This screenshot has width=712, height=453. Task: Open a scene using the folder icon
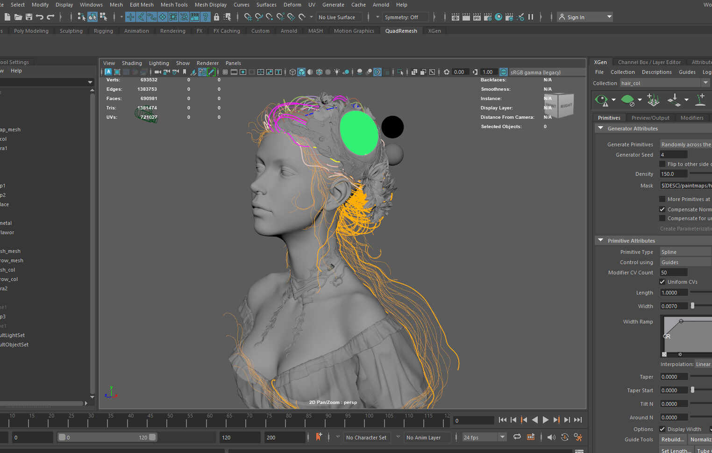click(18, 17)
